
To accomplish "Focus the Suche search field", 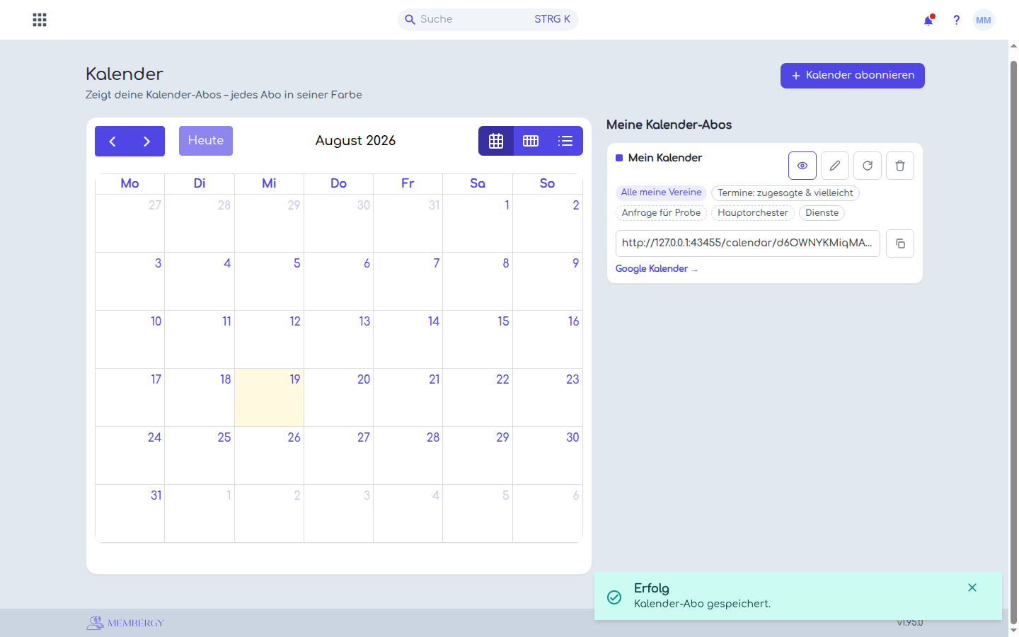I will [x=488, y=20].
